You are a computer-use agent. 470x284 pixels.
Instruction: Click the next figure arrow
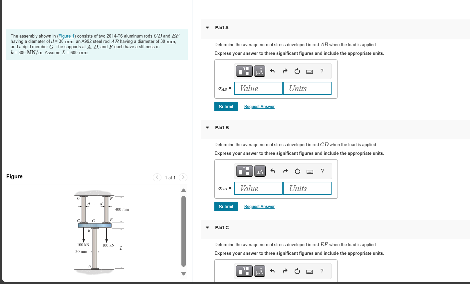click(183, 177)
